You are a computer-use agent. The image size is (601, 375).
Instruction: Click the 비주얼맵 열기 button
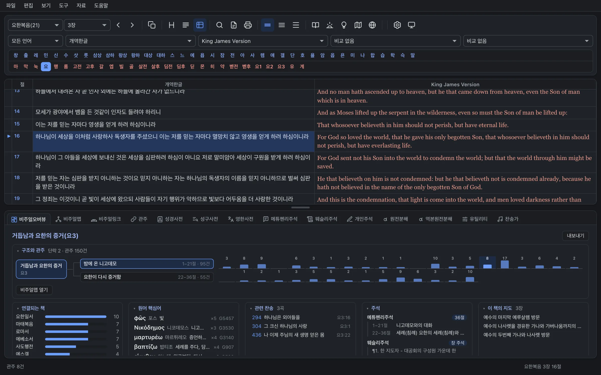tap(34, 290)
